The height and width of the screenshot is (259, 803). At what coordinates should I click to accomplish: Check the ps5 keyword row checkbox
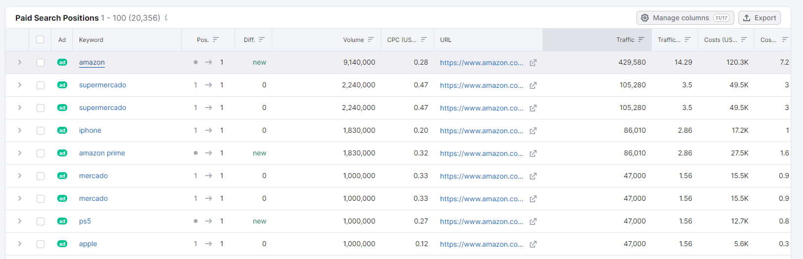tap(40, 222)
